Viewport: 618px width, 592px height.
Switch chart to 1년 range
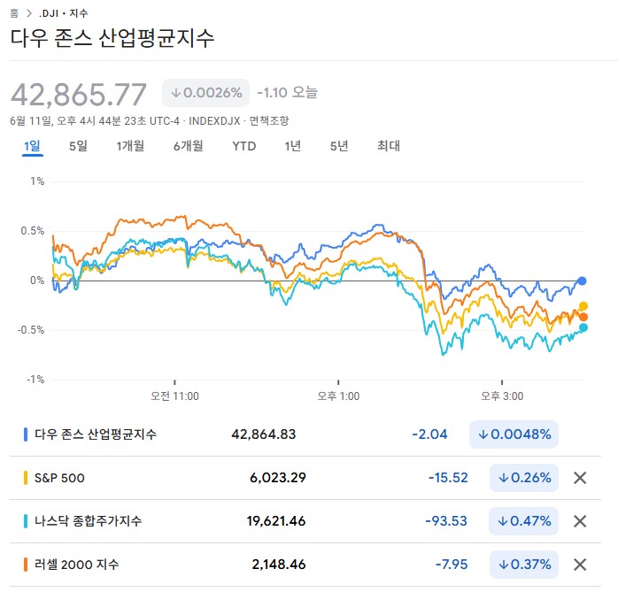coord(293,146)
